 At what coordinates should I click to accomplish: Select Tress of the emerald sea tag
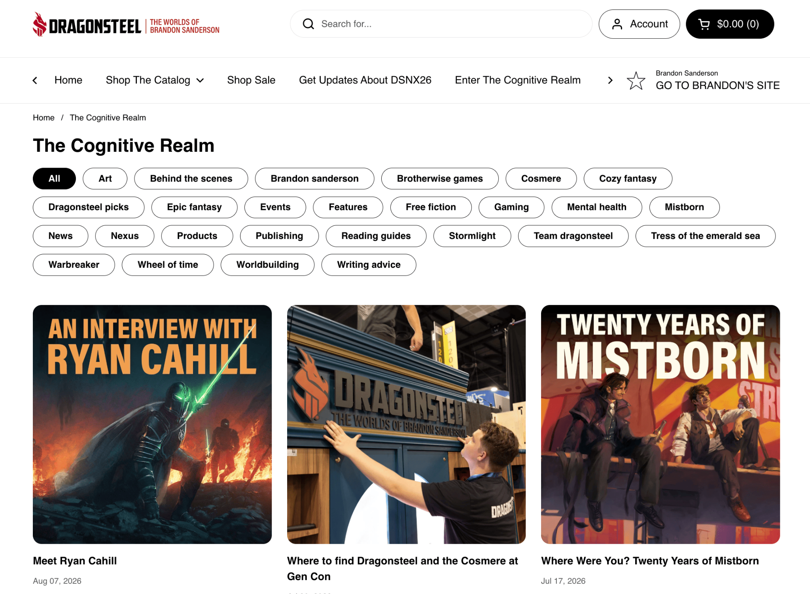coord(705,236)
